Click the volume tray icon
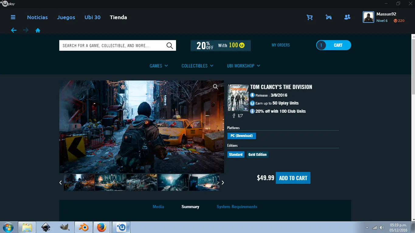415x233 pixels. [x=381, y=228]
